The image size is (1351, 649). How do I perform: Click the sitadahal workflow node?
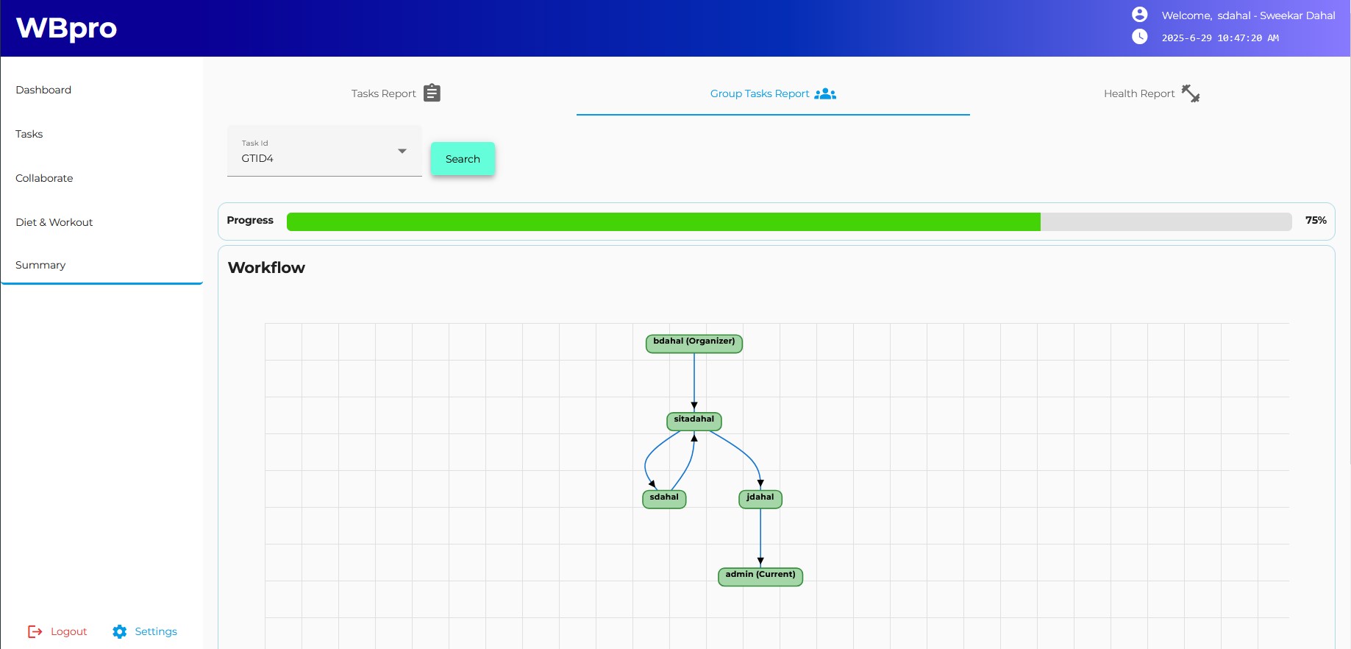[x=694, y=421]
